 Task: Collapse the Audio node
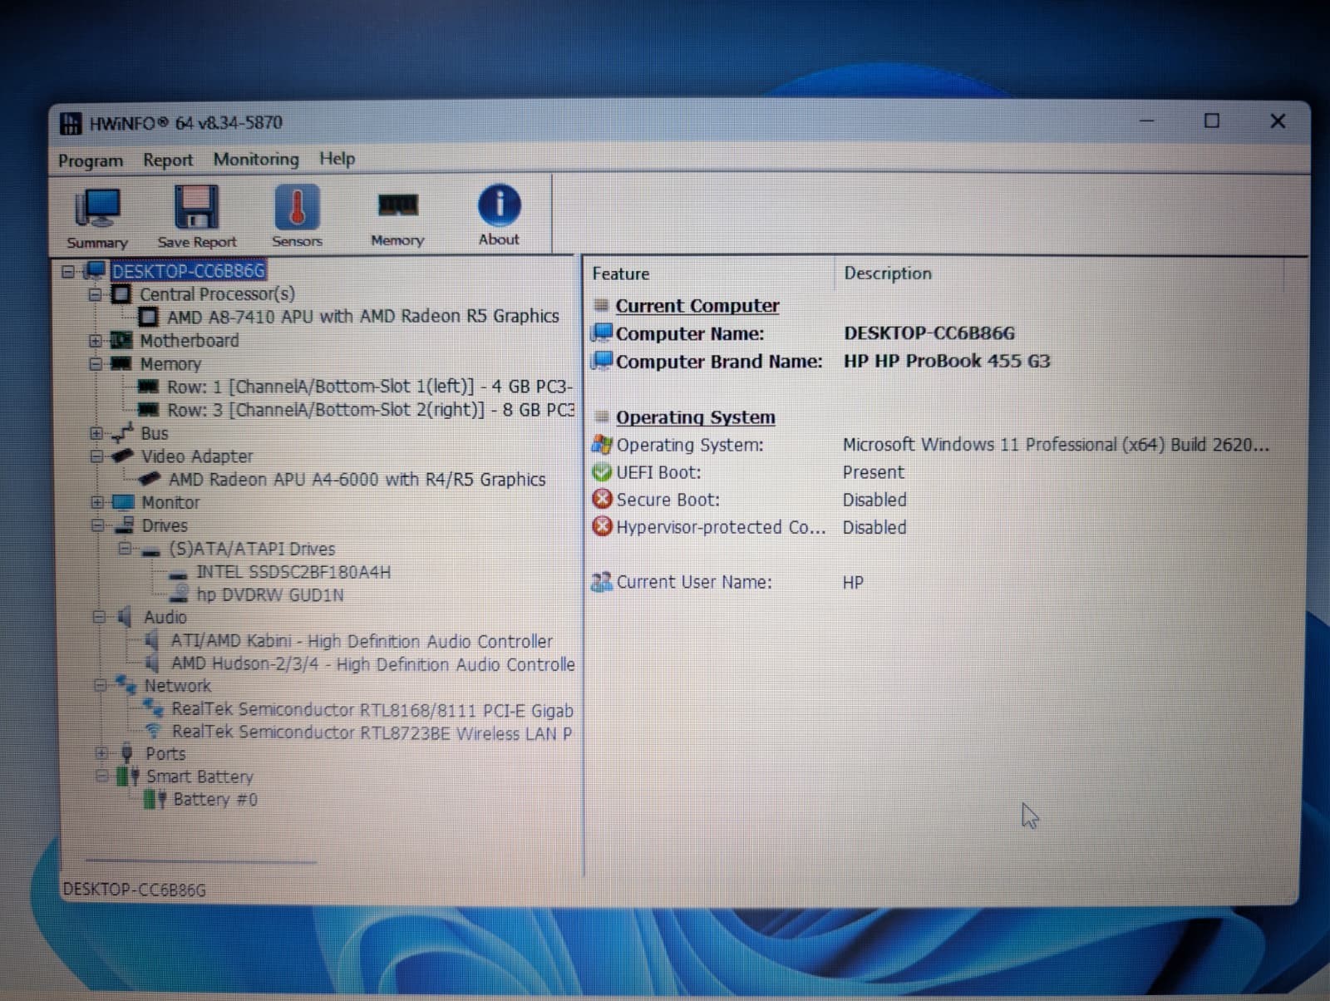(x=99, y=617)
